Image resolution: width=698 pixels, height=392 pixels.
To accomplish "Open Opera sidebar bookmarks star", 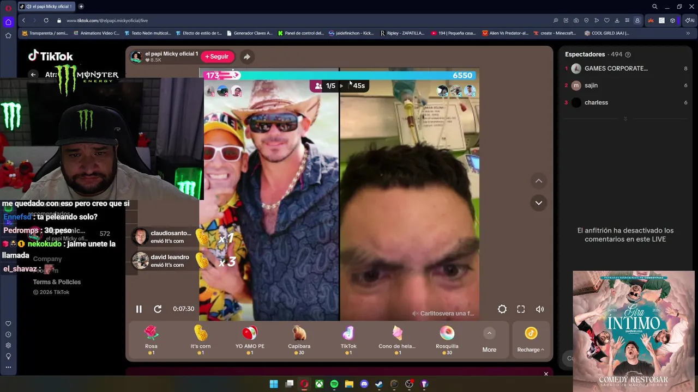I will 8,35.
